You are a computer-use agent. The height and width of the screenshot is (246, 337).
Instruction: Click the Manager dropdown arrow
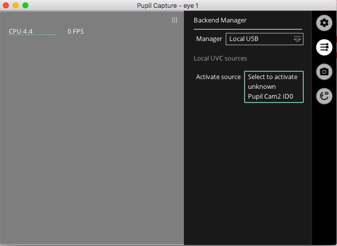[x=297, y=39]
